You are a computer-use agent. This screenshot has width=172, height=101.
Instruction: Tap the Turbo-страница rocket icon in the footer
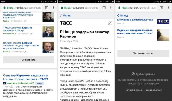pyautogui.click(x=133, y=74)
